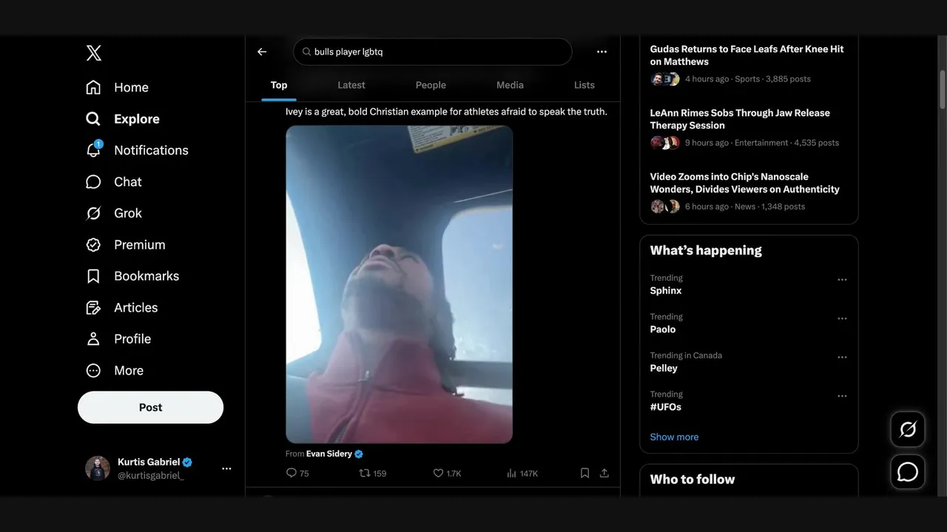Open account menu beside Kurtis Gabriel

tap(226, 468)
